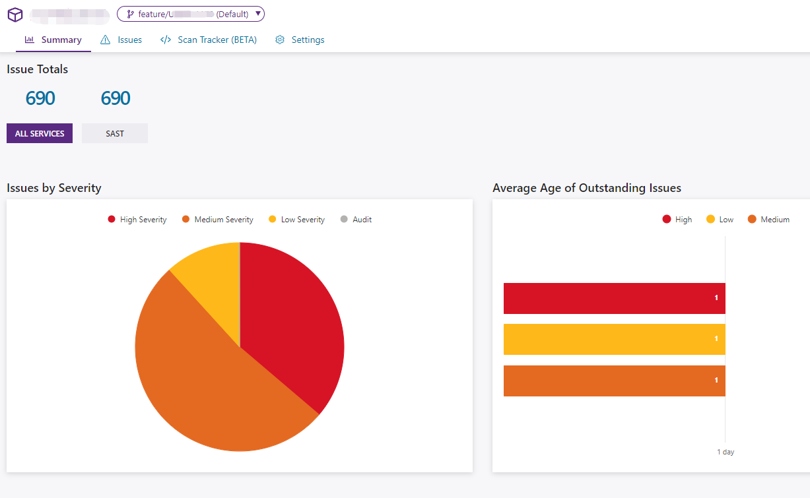The image size is (810, 498).
Task: Toggle Medium Severity legend entry
Action: (217, 220)
